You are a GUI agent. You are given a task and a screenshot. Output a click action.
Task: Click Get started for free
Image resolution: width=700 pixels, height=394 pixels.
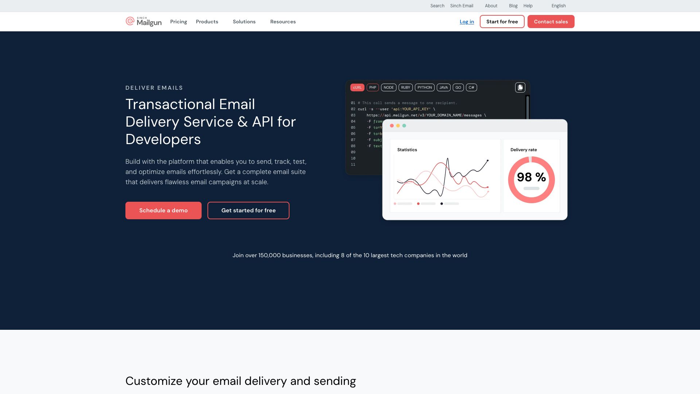pyautogui.click(x=248, y=210)
